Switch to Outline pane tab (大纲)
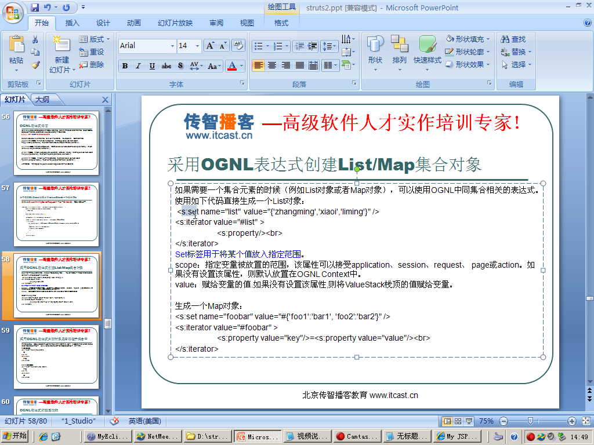 tap(42, 100)
